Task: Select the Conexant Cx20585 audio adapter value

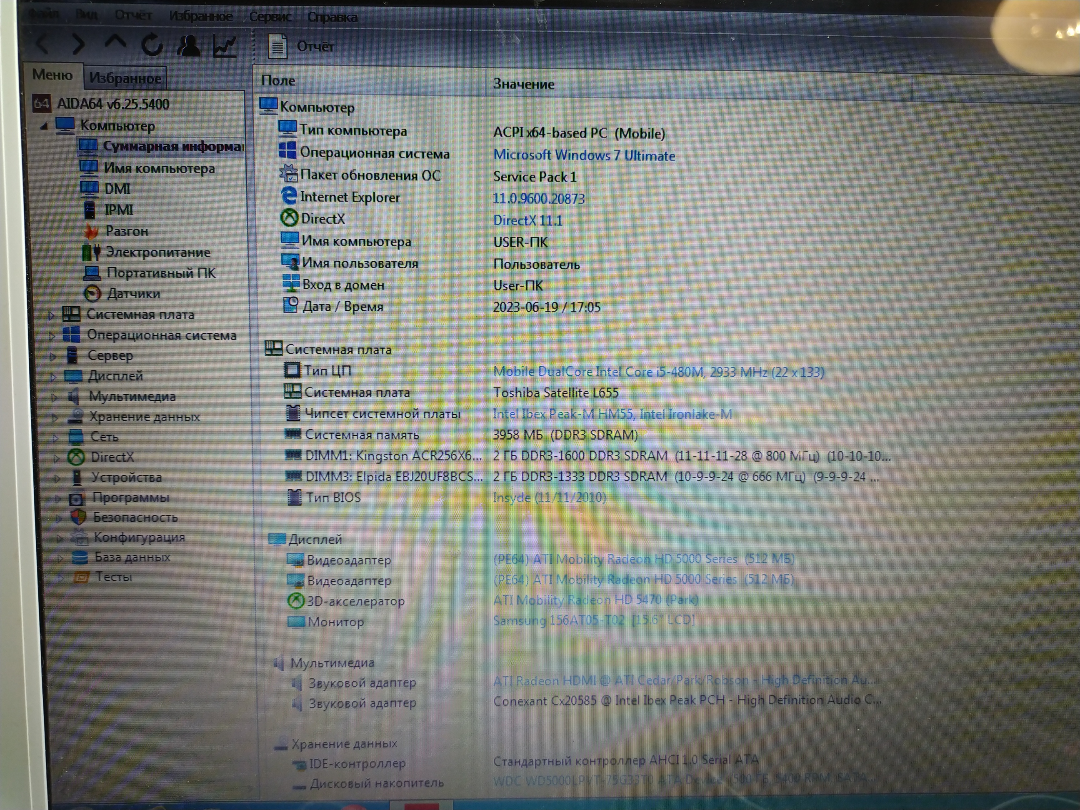Action: pyautogui.click(x=687, y=700)
